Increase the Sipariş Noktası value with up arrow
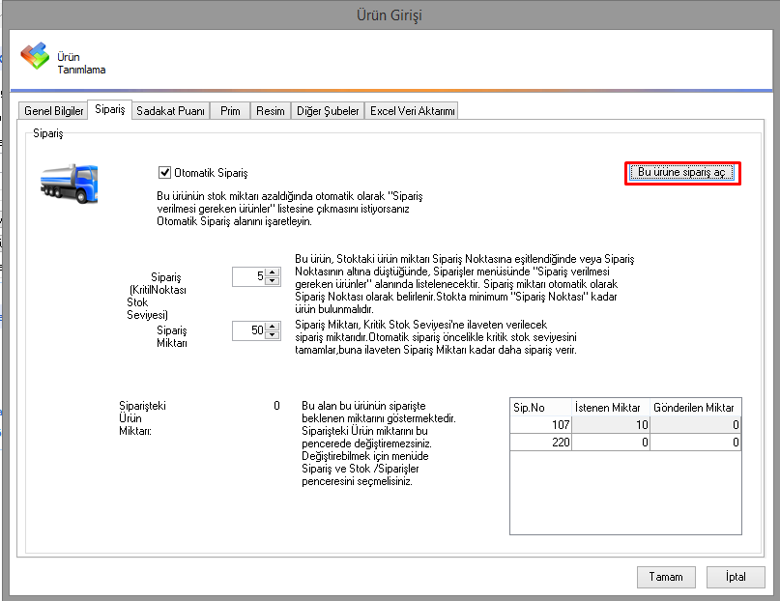The image size is (780, 601). [x=273, y=272]
